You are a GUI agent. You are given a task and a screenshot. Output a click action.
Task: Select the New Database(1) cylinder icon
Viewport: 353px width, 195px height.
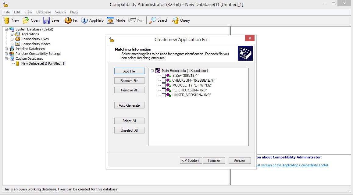pos(18,63)
